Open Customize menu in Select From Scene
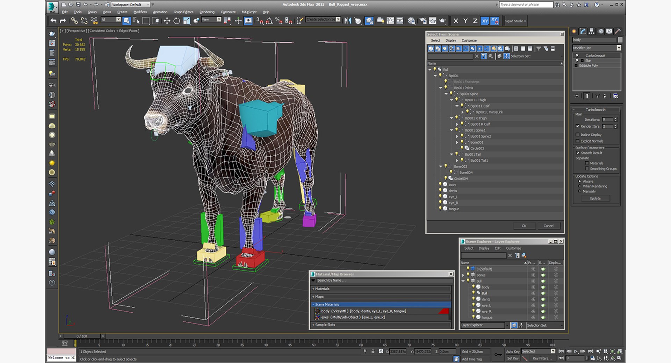This screenshot has height=363, width=671. click(x=469, y=41)
